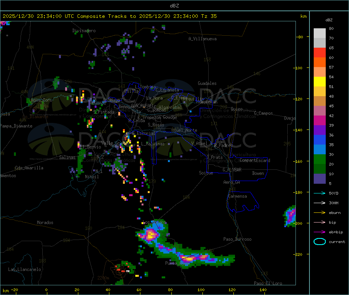Click the C_Española place label
The image size is (349, 295).
(x=167, y=90)
